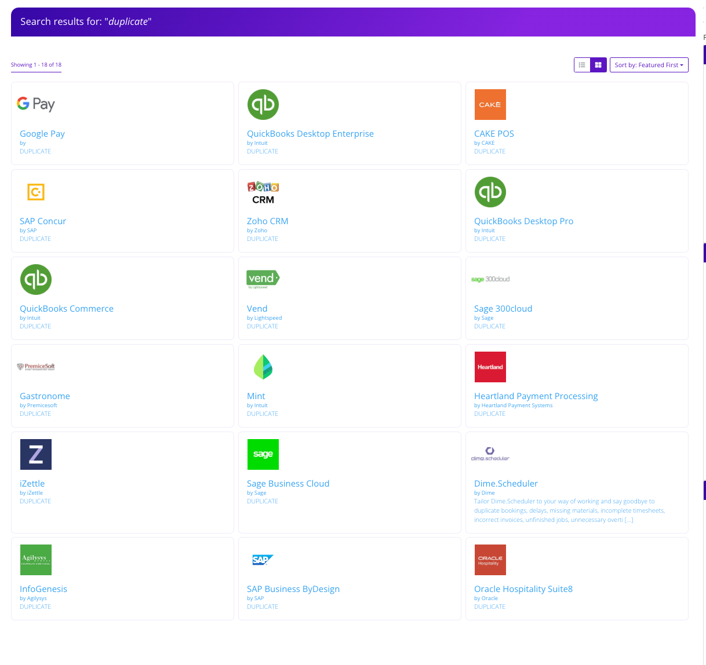This screenshot has width=706, height=665.
Task: Click the QuickBooks Commerce logo
Action: [36, 280]
